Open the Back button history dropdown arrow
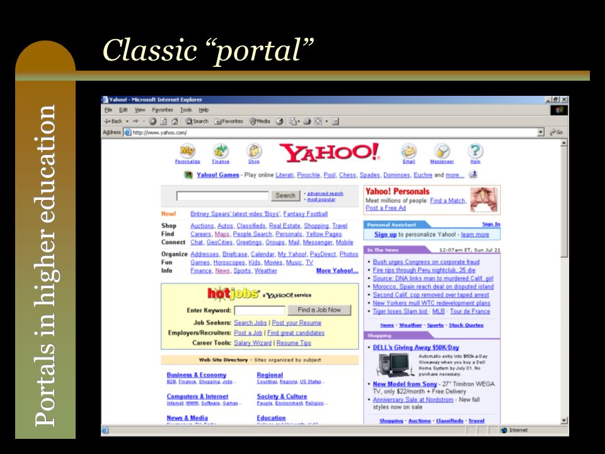The height and width of the screenshot is (454, 605). pos(127,121)
